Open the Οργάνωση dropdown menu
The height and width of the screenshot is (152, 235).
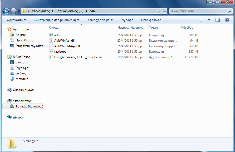point(16,20)
